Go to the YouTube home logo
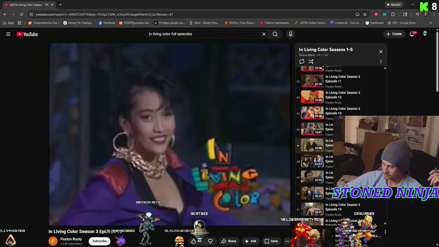 pos(27,34)
